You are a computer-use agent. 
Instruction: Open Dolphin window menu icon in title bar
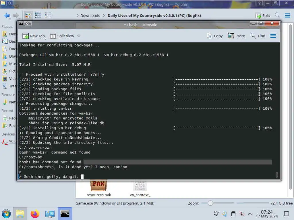[x=3, y=3]
